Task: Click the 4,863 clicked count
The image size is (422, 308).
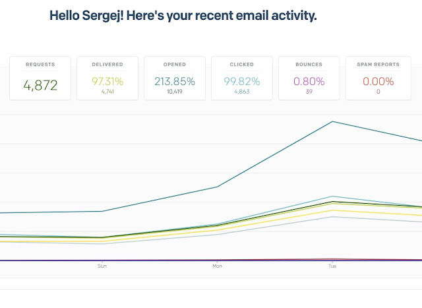Action: coord(242,92)
